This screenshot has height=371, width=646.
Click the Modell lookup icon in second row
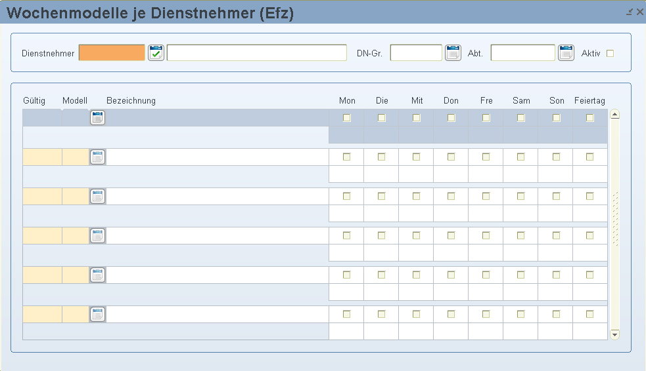point(98,157)
